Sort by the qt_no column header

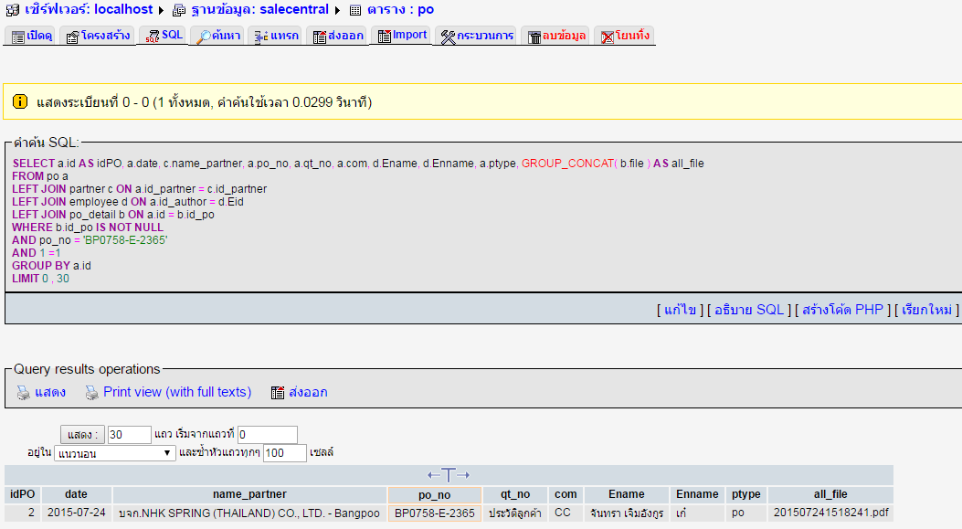(515, 494)
